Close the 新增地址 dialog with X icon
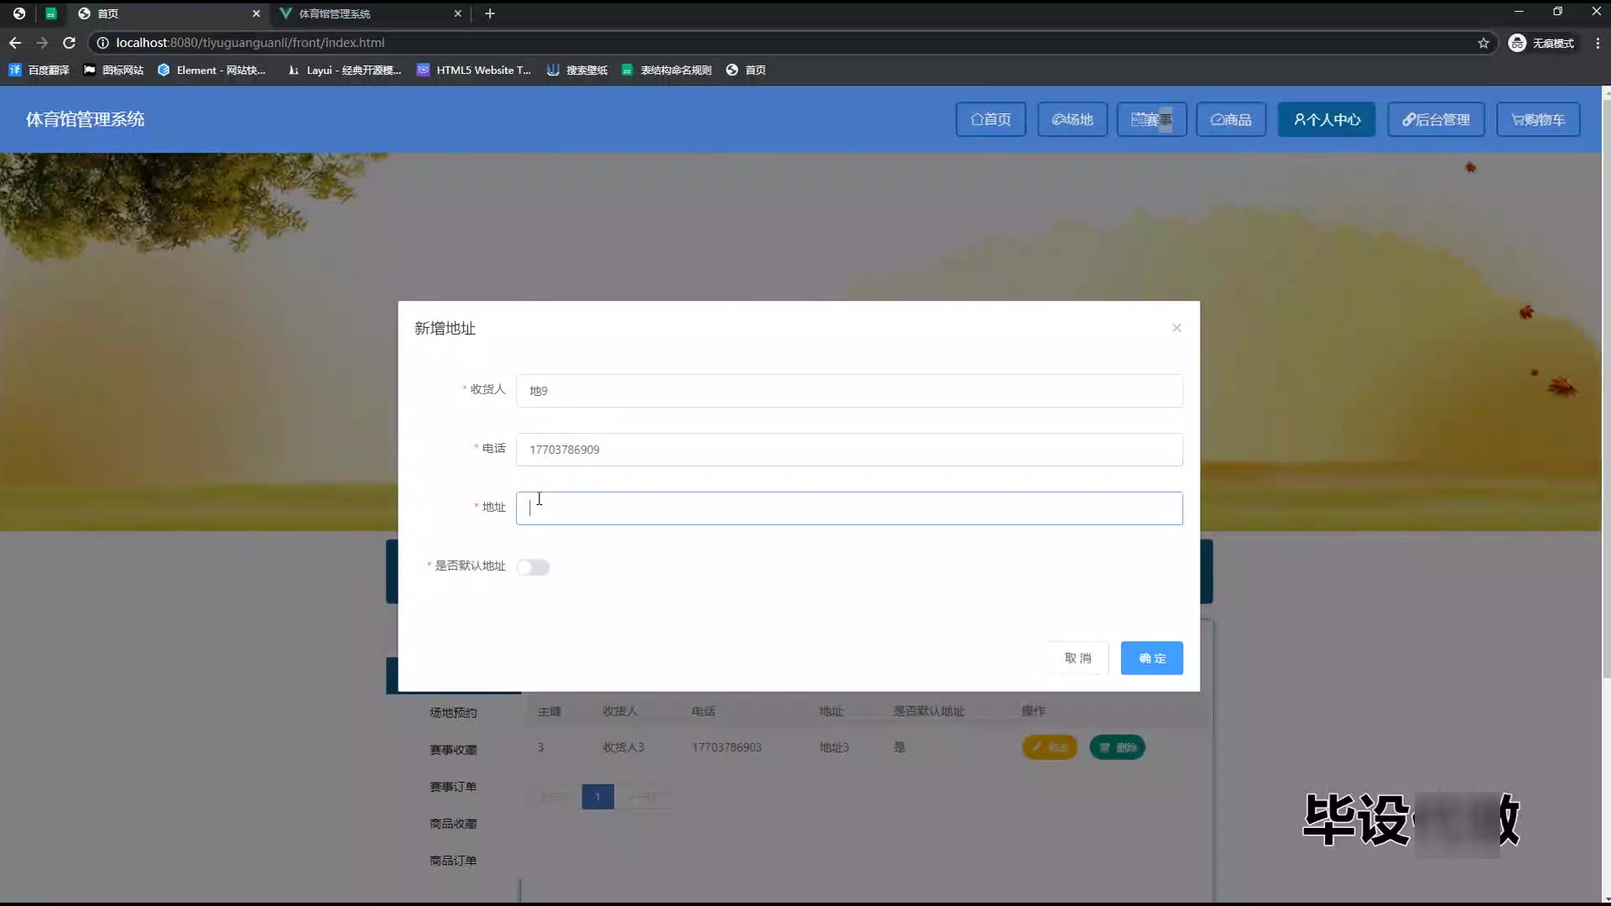Screen dimensions: 1611x906 (x=1176, y=328)
